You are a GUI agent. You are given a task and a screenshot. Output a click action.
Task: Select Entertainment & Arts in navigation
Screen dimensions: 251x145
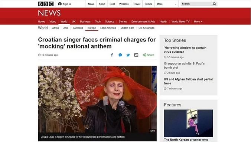click(x=143, y=22)
